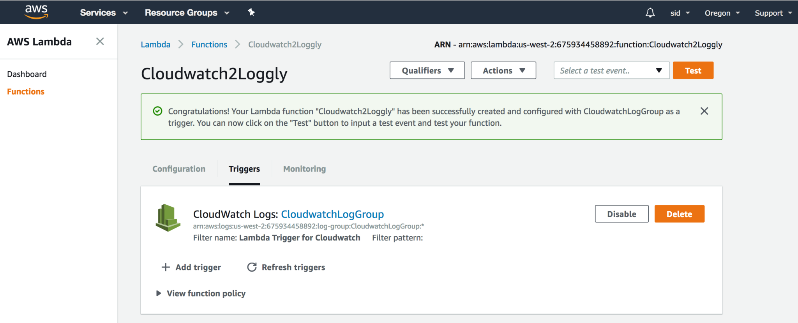This screenshot has height=323, width=798.
Task: Click the Filter pattern label
Action: pos(397,238)
